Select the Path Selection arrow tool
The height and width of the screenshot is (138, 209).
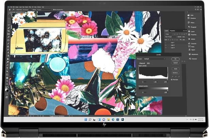[7, 71]
